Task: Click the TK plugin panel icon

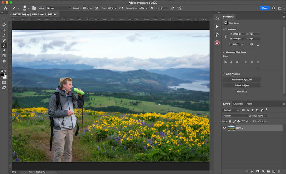Action: [217, 43]
